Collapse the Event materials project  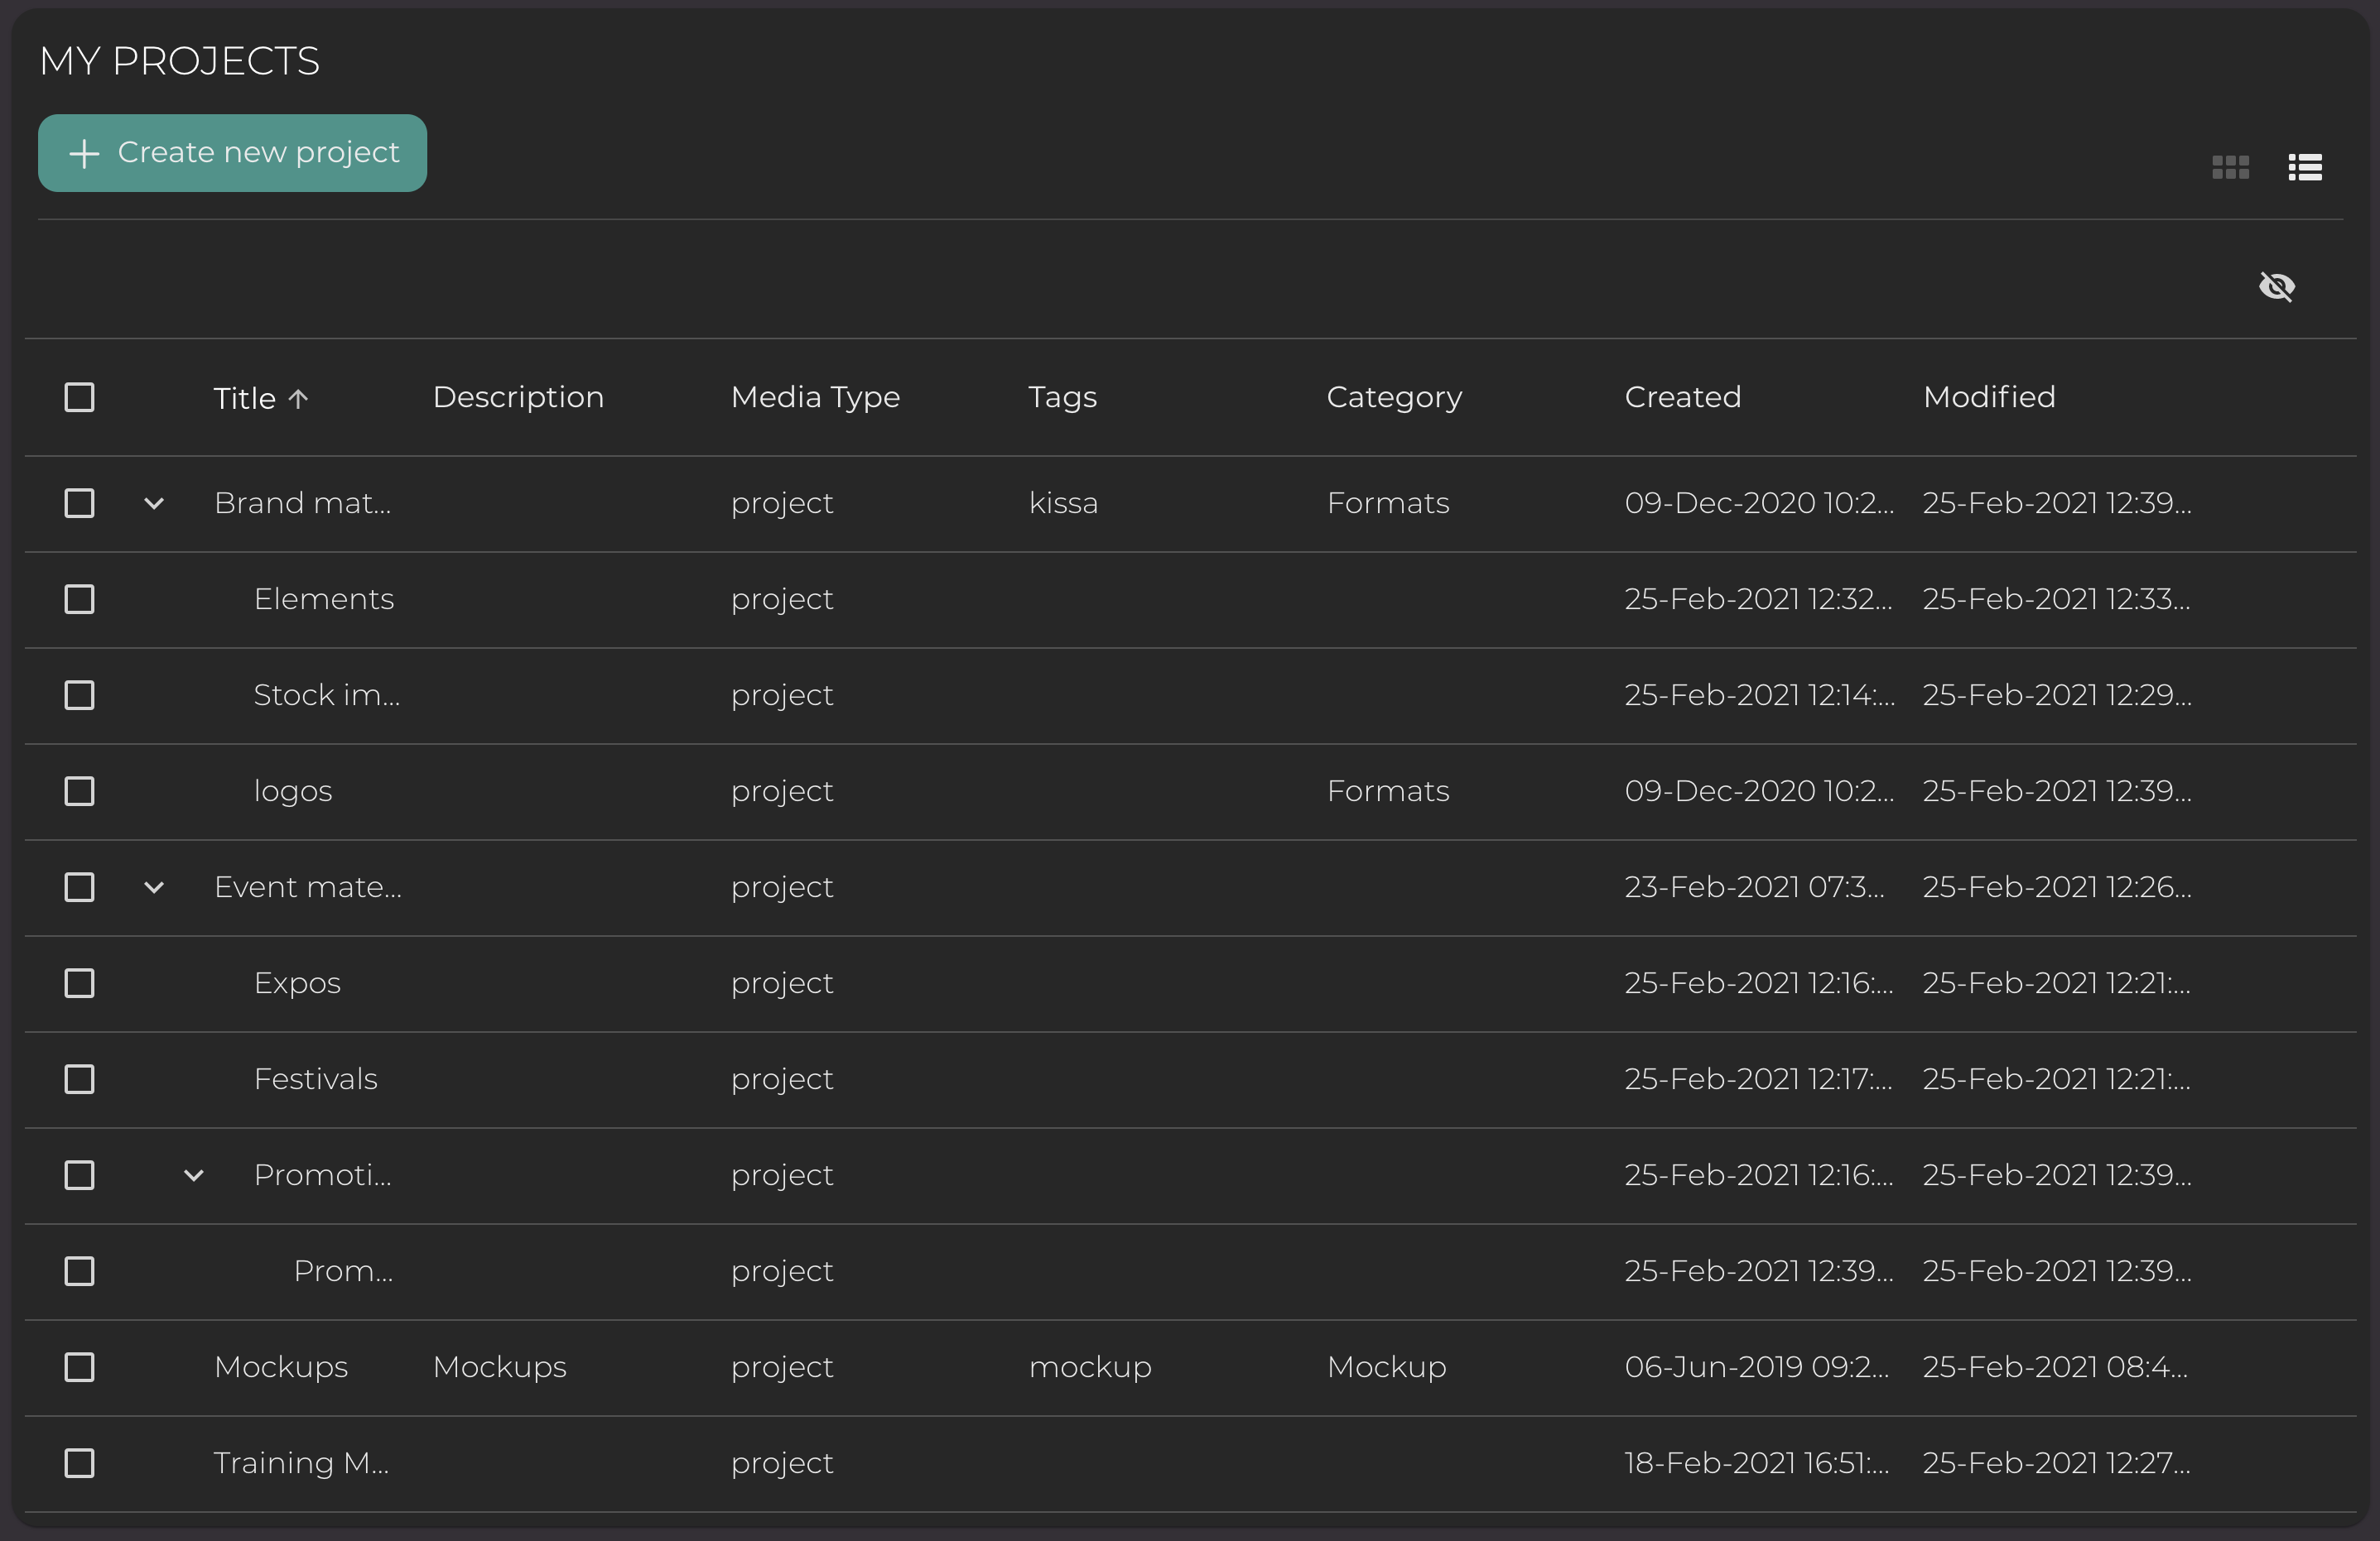pyautogui.click(x=154, y=887)
